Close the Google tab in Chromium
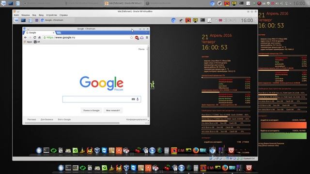This screenshot has height=174, width=310. pyautogui.click(x=53, y=33)
